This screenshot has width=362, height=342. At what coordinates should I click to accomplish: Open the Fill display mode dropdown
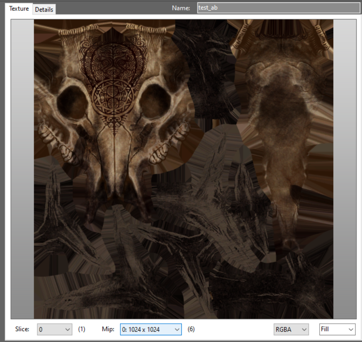click(x=337, y=330)
